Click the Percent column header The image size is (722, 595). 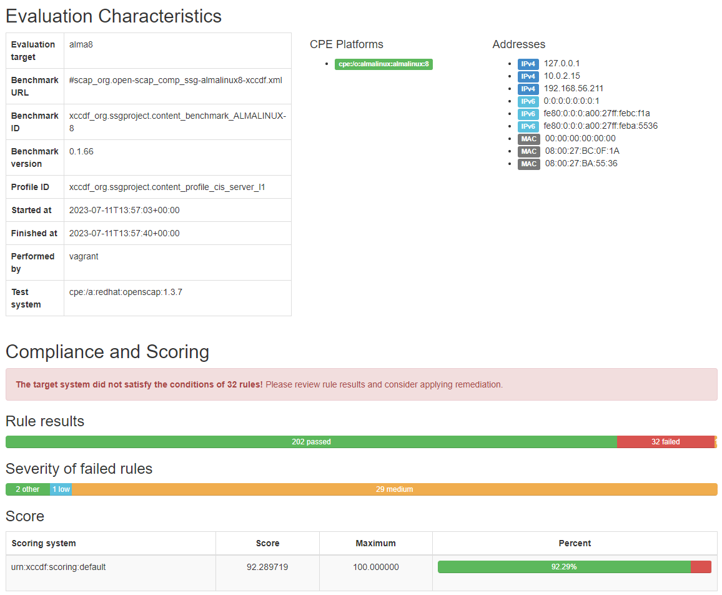[575, 543]
